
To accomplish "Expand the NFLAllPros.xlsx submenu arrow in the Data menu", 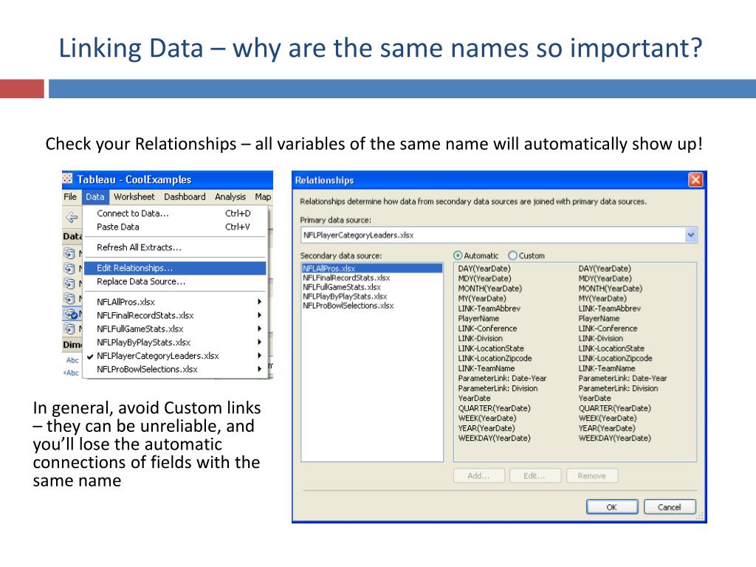I will (259, 302).
